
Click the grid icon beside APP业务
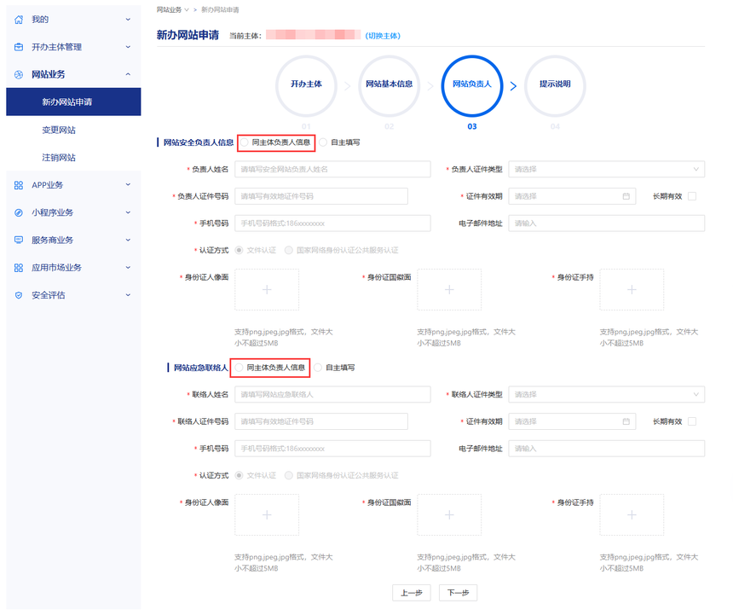pos(19,185)
